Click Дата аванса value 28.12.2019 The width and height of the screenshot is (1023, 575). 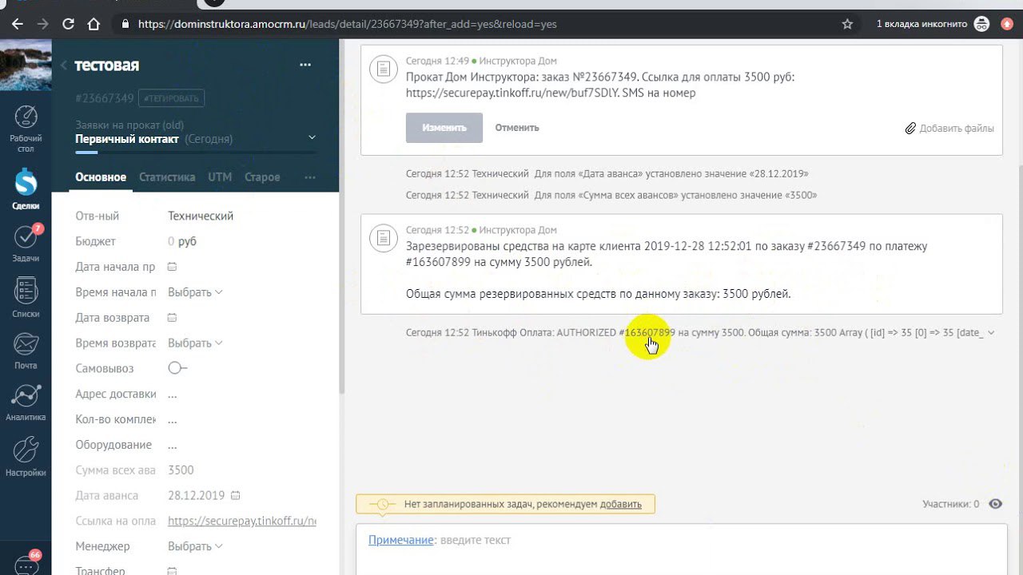(197, 496)
